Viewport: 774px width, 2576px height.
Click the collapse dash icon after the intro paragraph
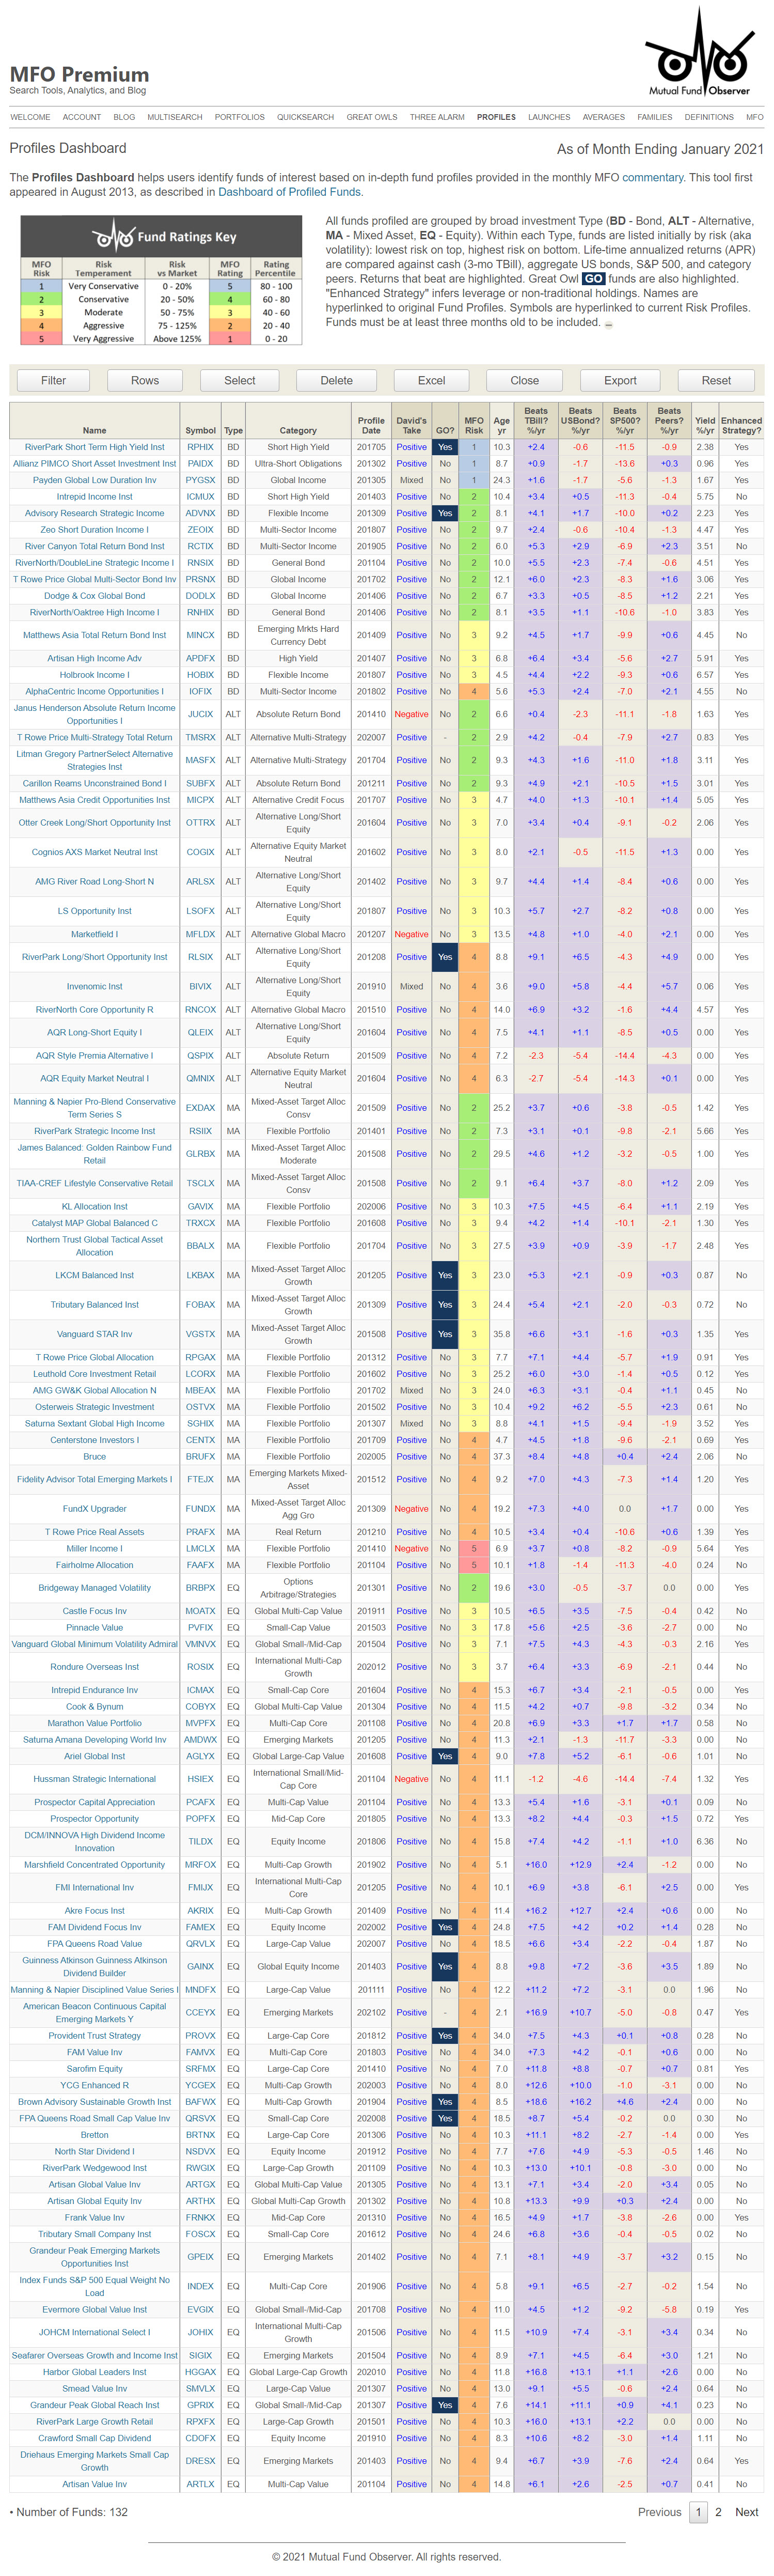click(609, 324)
